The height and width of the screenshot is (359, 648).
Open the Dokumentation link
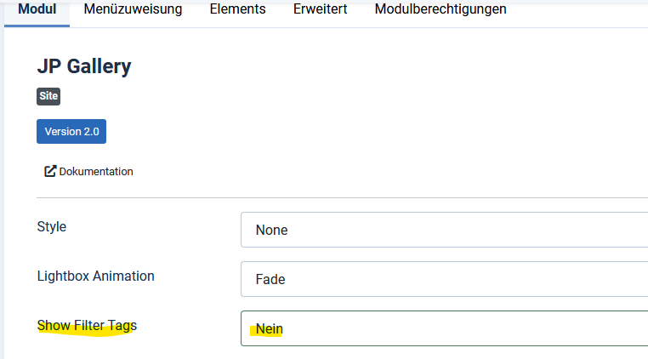[88, 171]
